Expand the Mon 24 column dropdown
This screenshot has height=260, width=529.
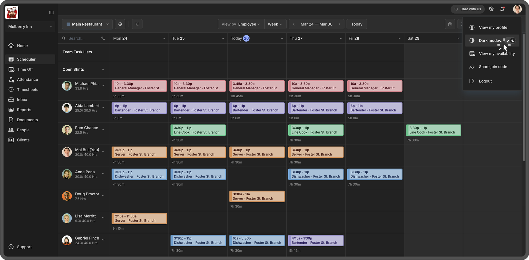pos(164,38)
